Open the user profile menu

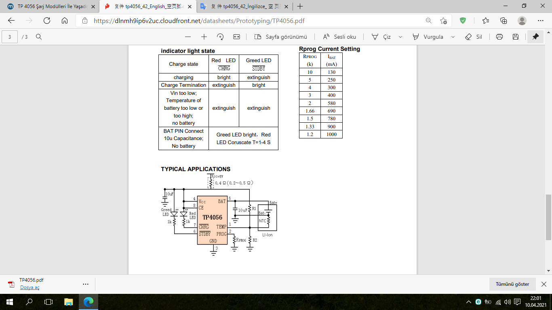tap(522, 21)
